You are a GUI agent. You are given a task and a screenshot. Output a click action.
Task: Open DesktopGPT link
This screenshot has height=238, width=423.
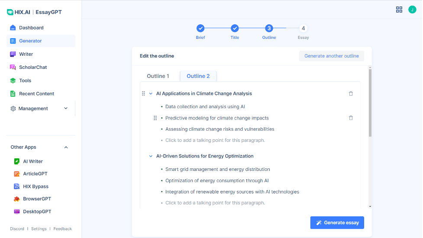coord(37,212)
